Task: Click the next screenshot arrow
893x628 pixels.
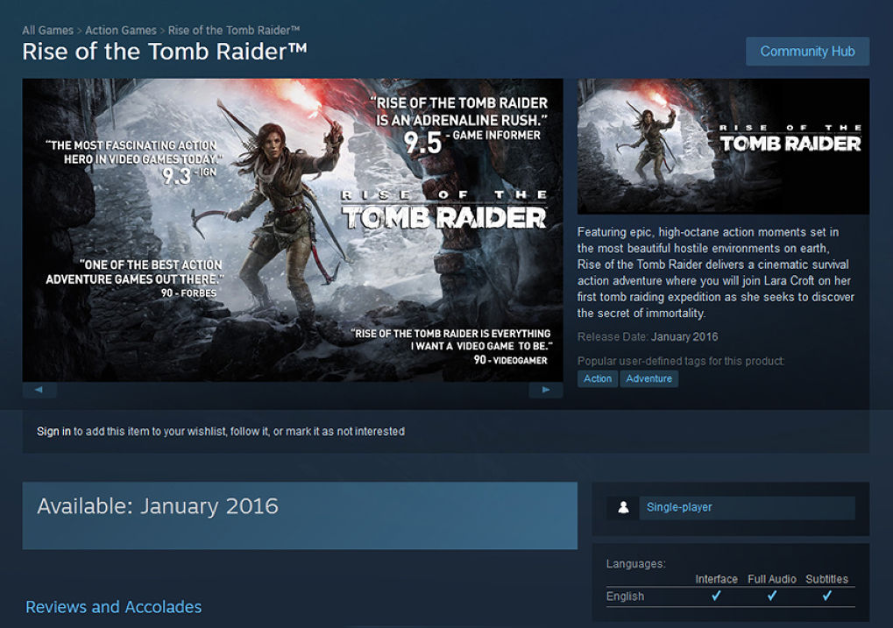Action: coord(546,390)
